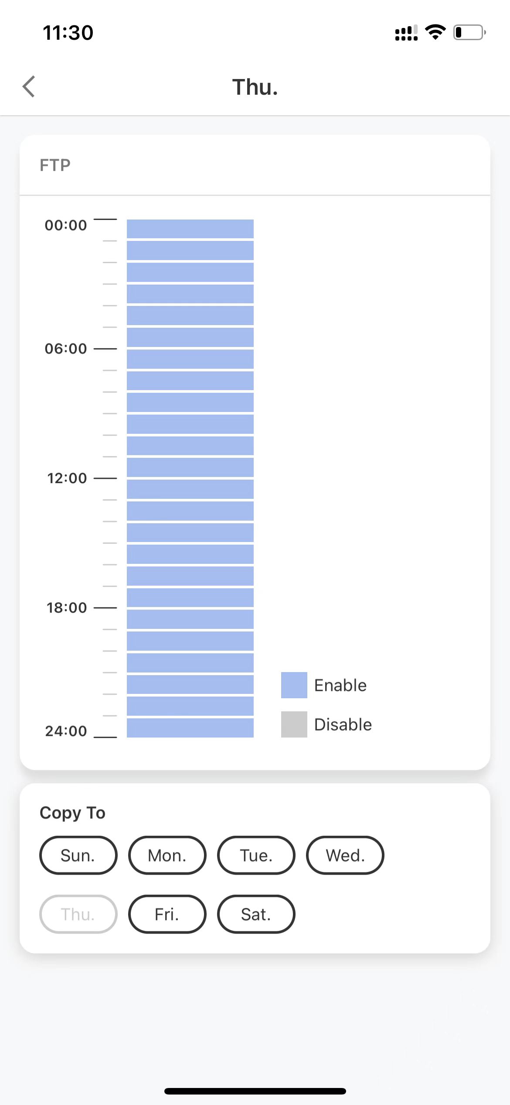The height and width of the screenshot is (1105, 510).
Task: Toggle the 12:00 hour schedule block
Action: pos(190,489)
